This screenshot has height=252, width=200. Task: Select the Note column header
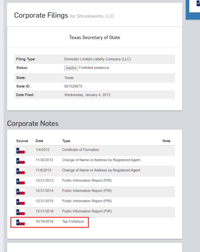166,141
